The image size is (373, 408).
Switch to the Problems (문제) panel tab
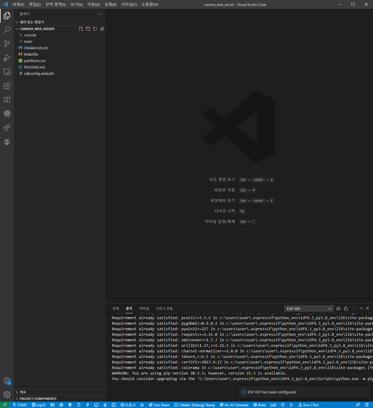pyautogui.click(x=116, y=309)
